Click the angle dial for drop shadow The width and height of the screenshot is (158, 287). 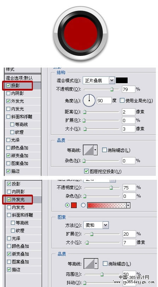pyautogui.click(x=89, y=100)
